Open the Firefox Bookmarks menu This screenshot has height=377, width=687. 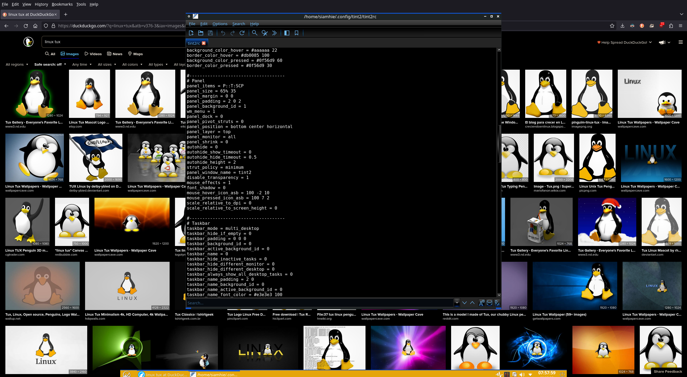tap(62, 4)
